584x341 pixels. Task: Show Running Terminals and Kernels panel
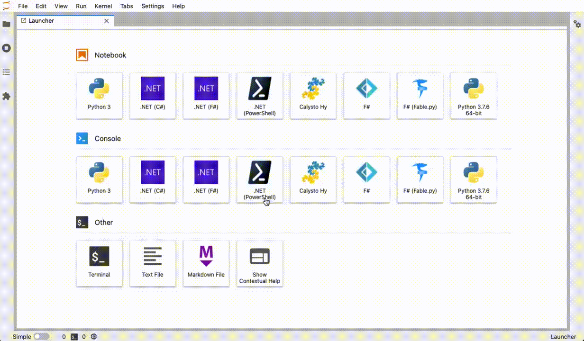(x=6, y=48)
